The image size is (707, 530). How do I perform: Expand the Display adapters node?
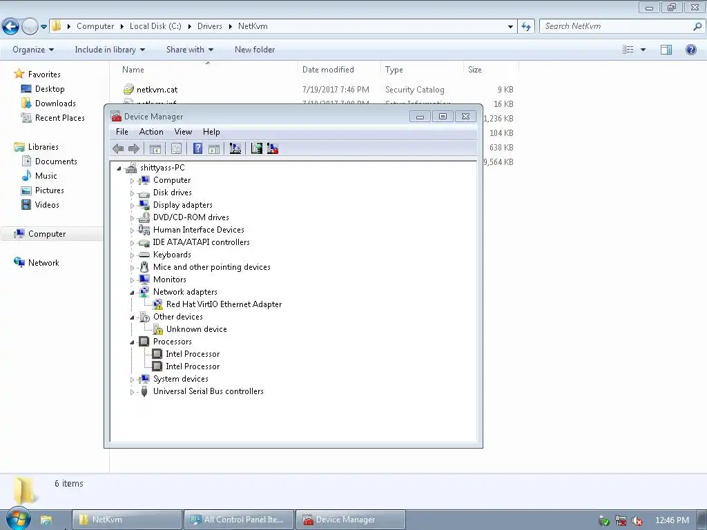click(x=132, y=206)
